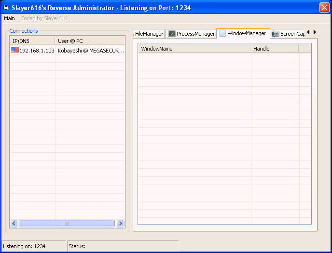Sort by the 'User @ PC' column header
The height and width of the screenshot is (253, 332).
point(90,41)
